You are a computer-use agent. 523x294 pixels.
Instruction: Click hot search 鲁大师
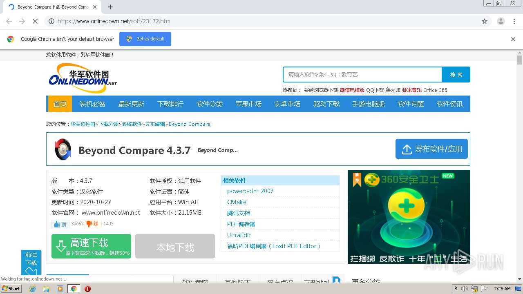click(x=393, y=90)
